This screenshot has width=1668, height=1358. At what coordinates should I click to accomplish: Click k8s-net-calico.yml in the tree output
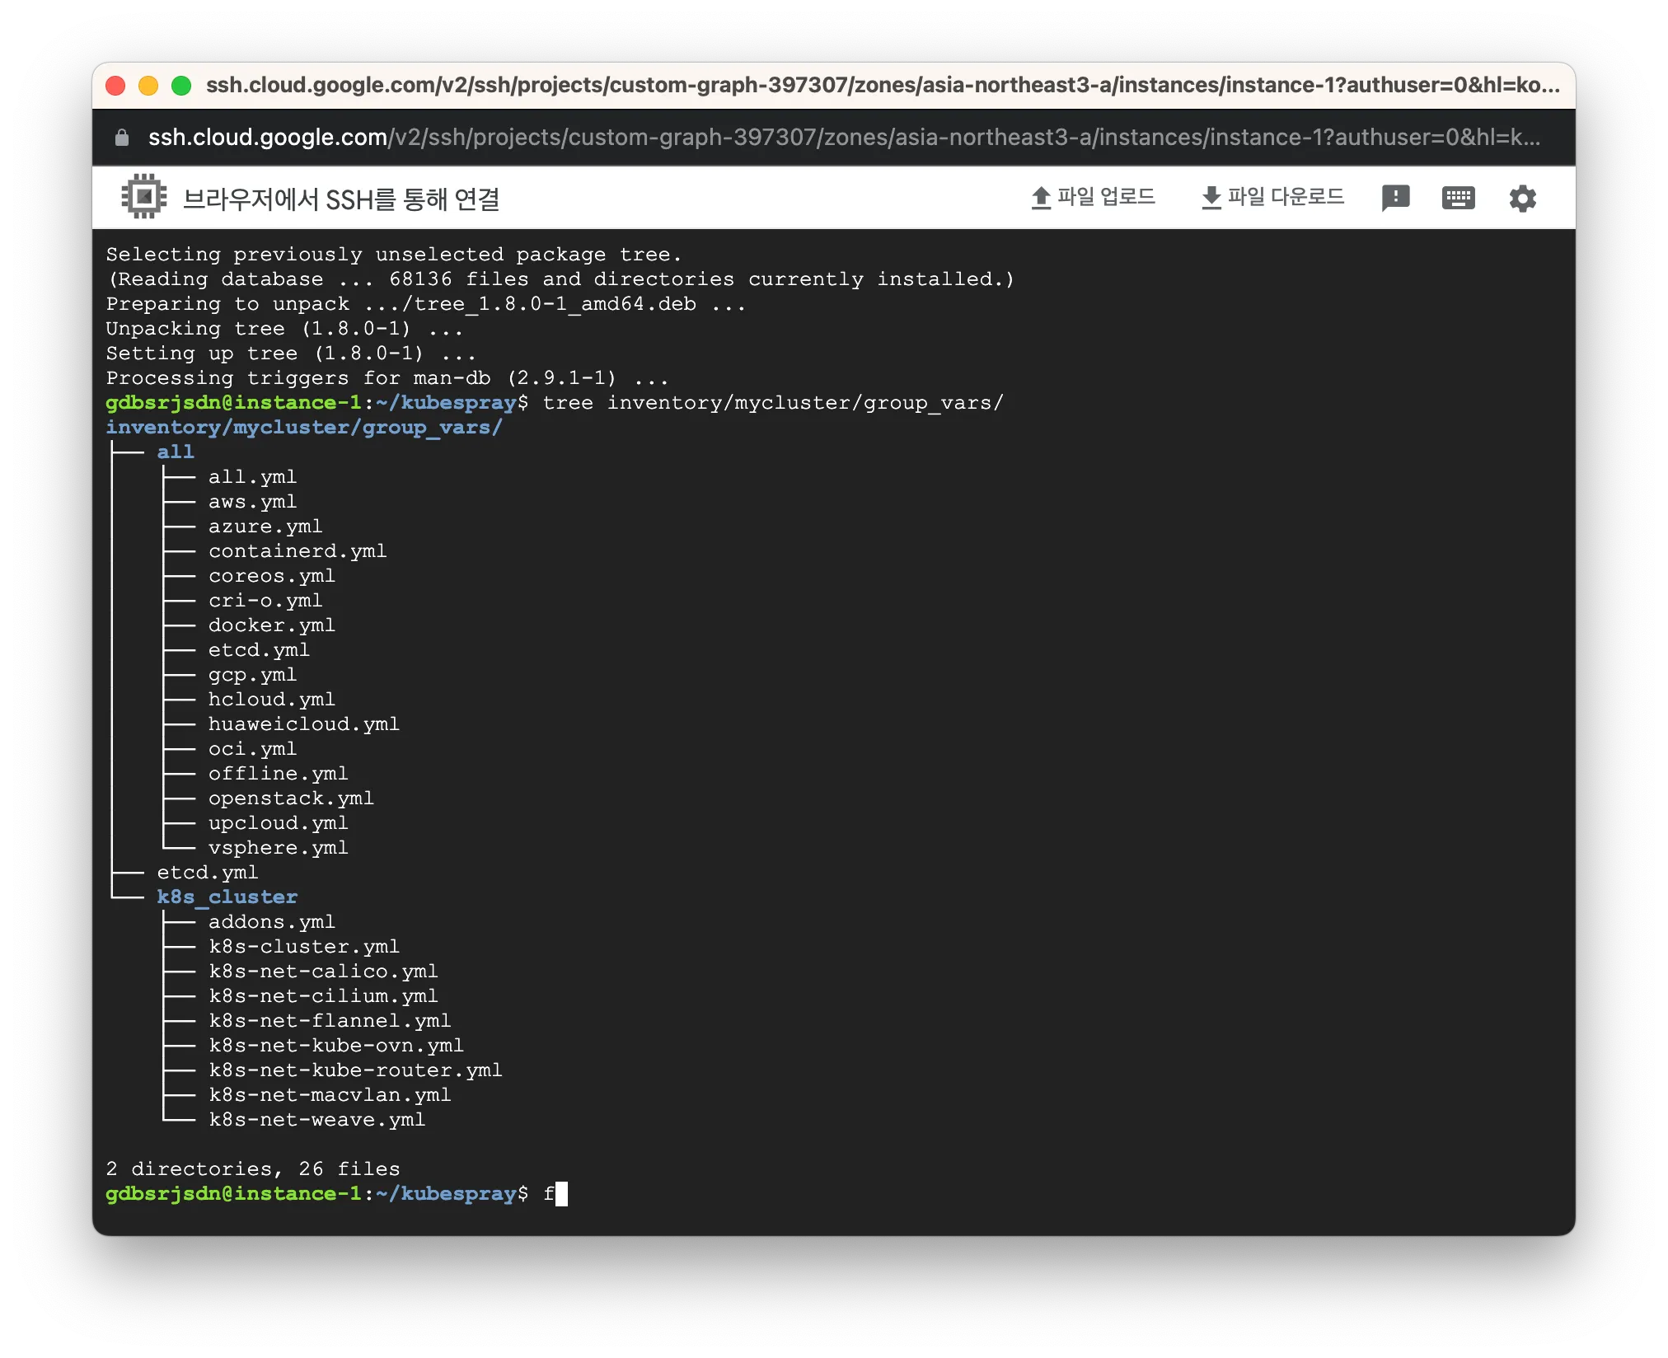(x=323, y=971)
